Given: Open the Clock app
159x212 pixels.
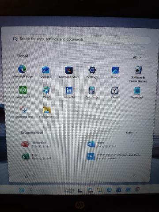Looking at the screenshot, I should pyautogui.click(x=114, y=92).
